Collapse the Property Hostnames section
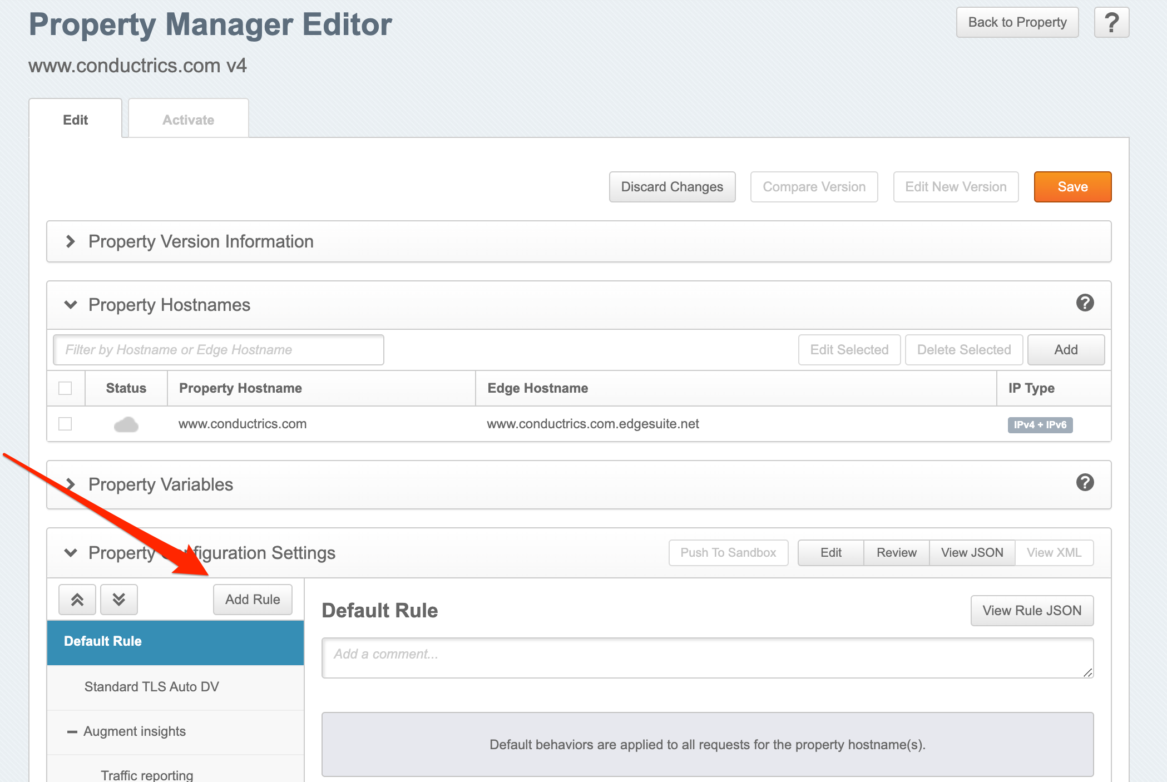The image size is (1167, 782). [x=70, y=305]
